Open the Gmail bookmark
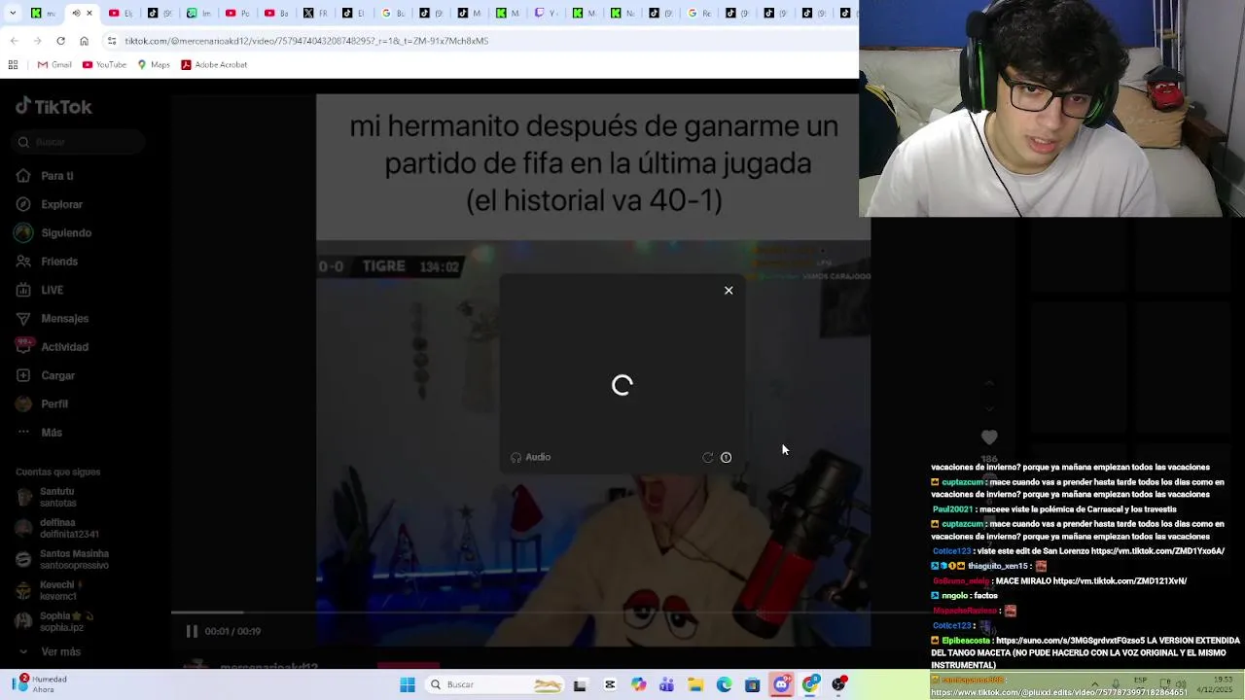Image resolution: width=1245 pixels, height=700 pixels. point(54,65)
